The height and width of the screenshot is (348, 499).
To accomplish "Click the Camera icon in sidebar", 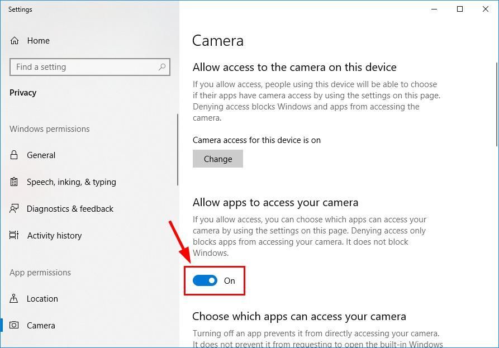I will 15,326.
